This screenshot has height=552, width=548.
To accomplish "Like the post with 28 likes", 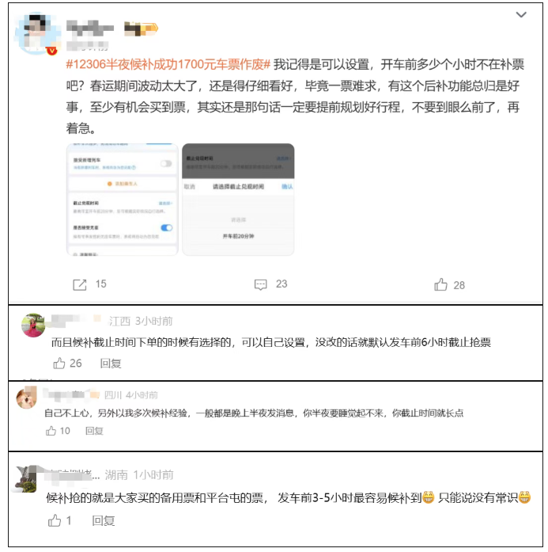I will (440, 284).
